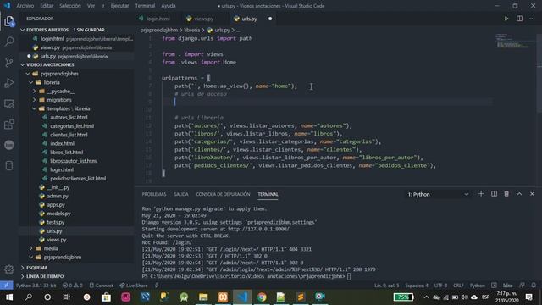Run the Python file with play button
Image resolution: width=542 pixels, height=305 pixels.
[x=506, y=19]
